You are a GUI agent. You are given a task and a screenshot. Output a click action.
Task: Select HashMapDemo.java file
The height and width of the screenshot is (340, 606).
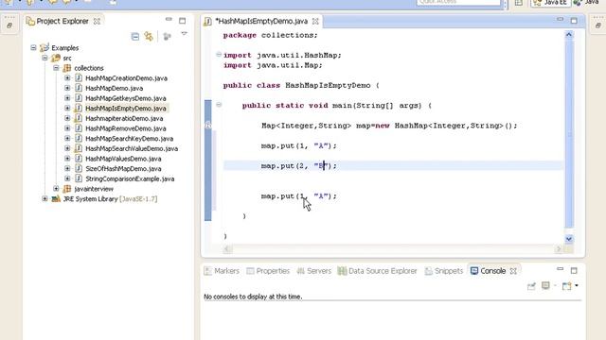(x=114, y=88)
